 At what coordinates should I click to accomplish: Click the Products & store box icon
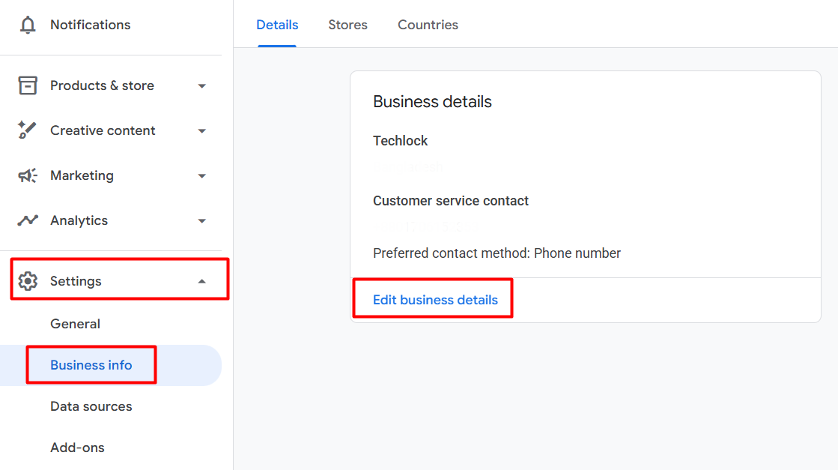(28, 85)
